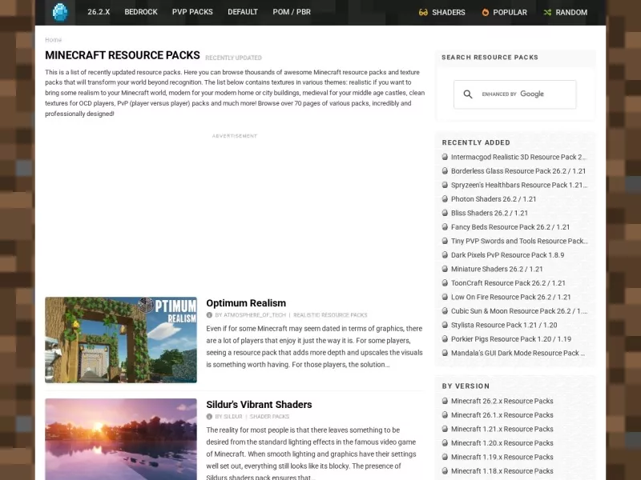The image size is (641, 480).
Task: Click the search magnifier icon
Action: click(468, 94)
